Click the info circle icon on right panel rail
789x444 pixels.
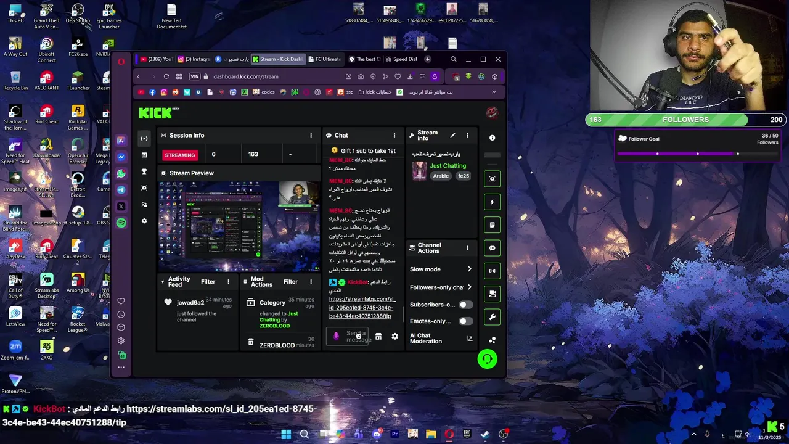(x=492, y=138)
